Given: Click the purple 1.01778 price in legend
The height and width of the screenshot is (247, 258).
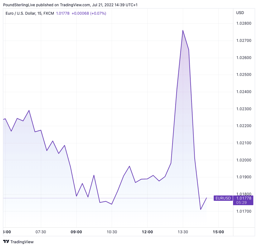Looking at the screenshot, I should 63,13.
